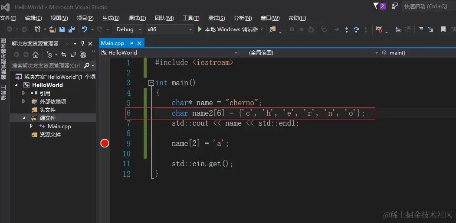Open the 服务器资源管理器 side tab
The image size is (456, 223).
pyautogui.click(x=3, y=58)
